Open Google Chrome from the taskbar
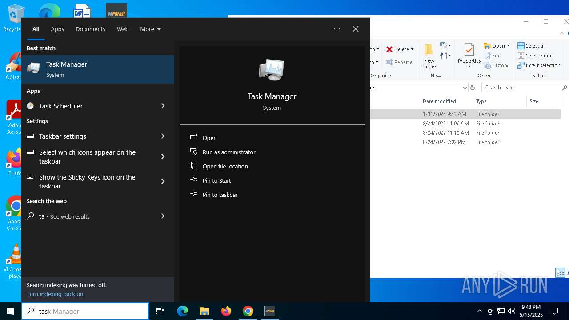This screenshot has height=320, width=569. pos(248,311)
